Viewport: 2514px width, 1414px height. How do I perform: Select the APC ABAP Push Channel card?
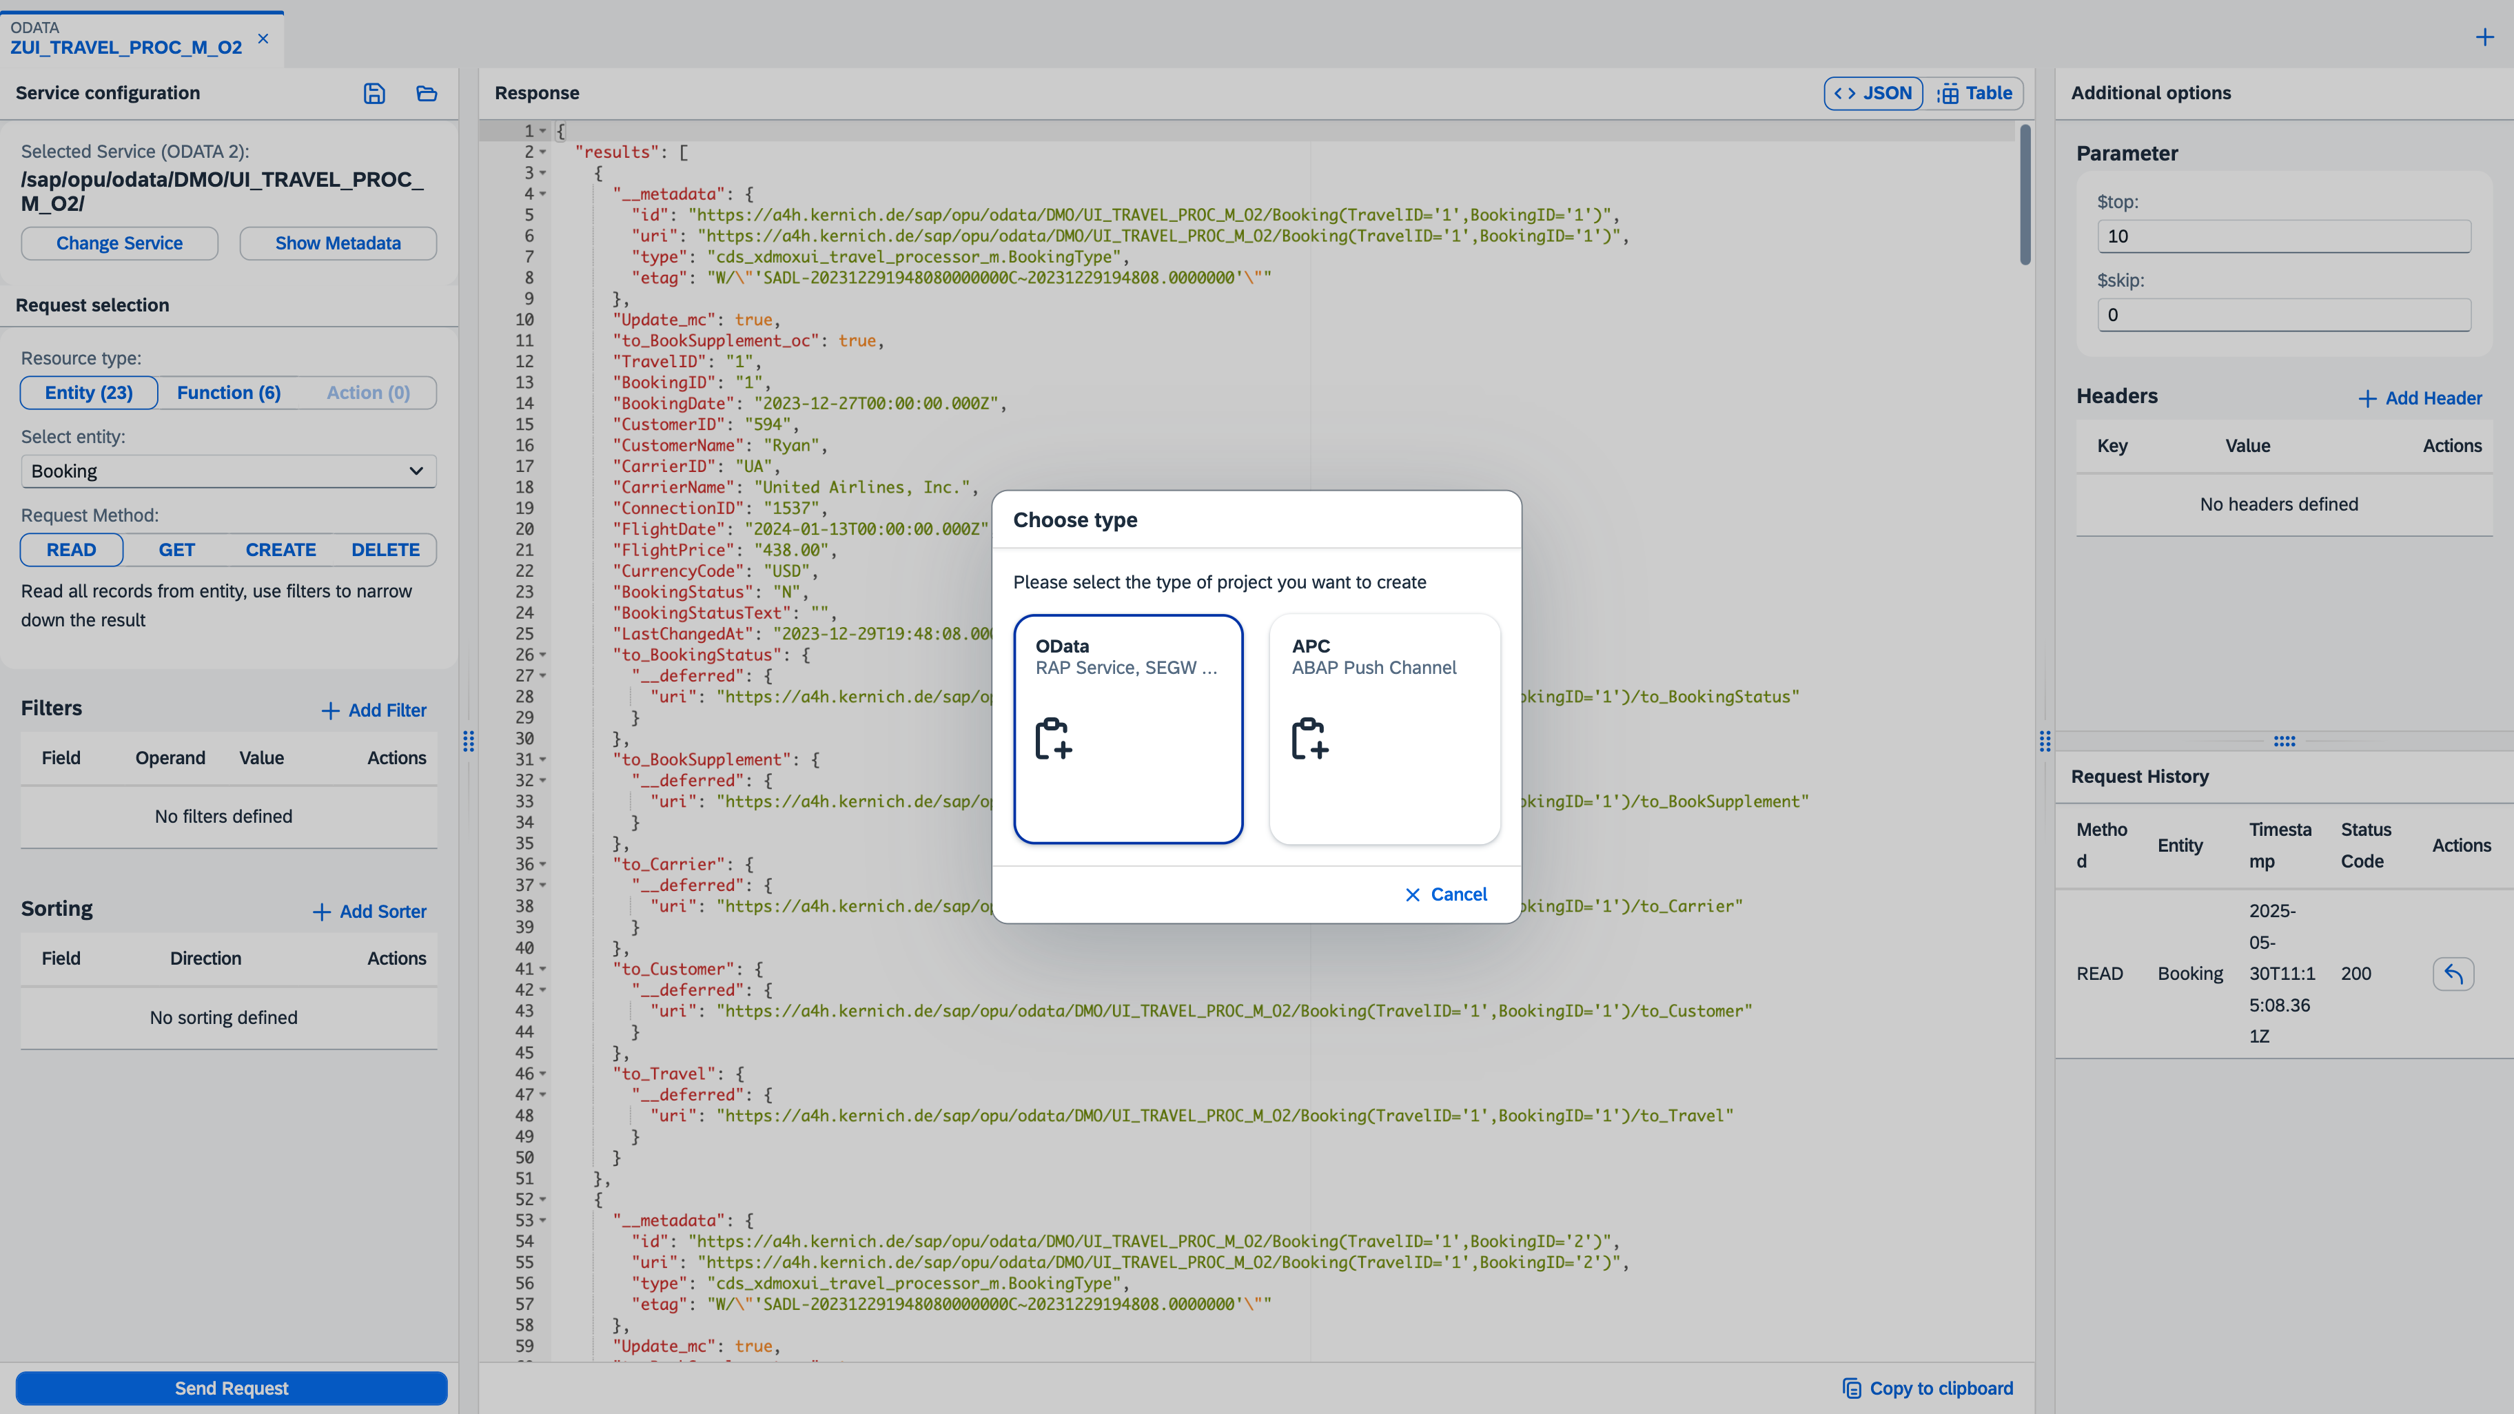[x=1385, y=729]
